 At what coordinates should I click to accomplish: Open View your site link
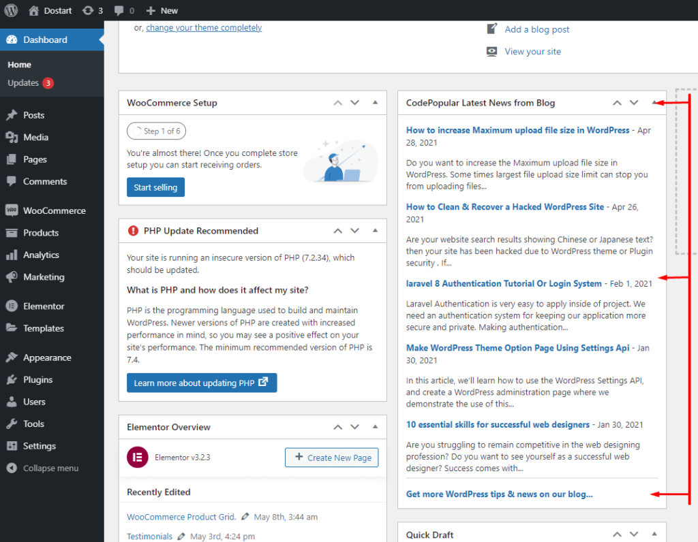pyautogui.click(x=532, y=52)
